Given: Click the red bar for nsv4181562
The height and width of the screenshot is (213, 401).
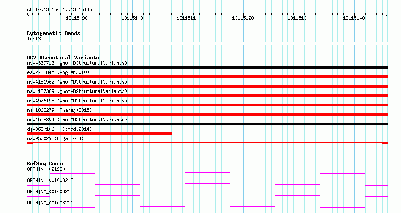Looking at the screenshot, I should [x=207, y=86].
